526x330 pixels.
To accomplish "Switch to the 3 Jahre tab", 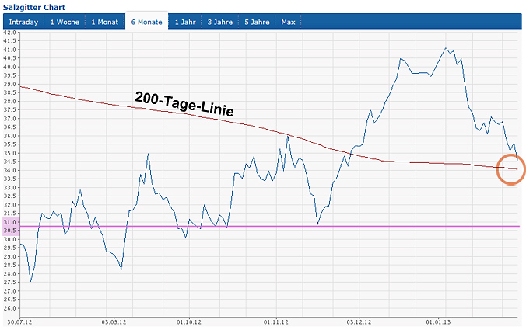I will [220, 22].
